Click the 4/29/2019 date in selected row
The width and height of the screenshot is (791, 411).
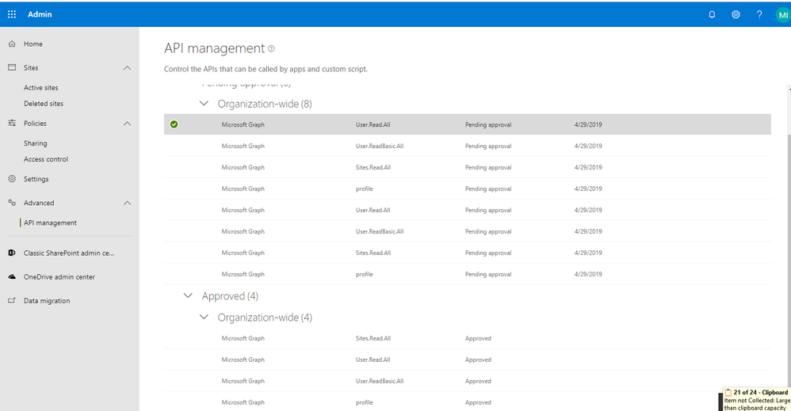[587, 124]
